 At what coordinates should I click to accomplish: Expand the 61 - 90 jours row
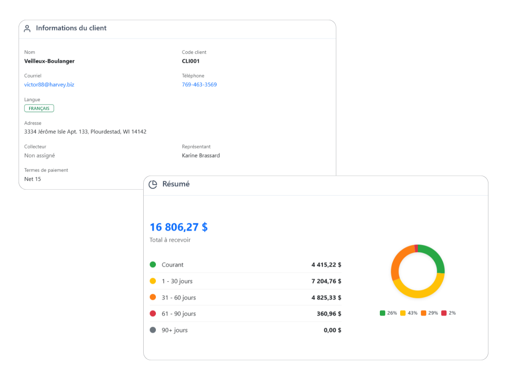tap(245, 313)
